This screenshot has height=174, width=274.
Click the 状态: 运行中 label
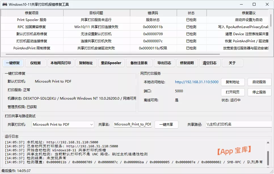coord(231,100)
